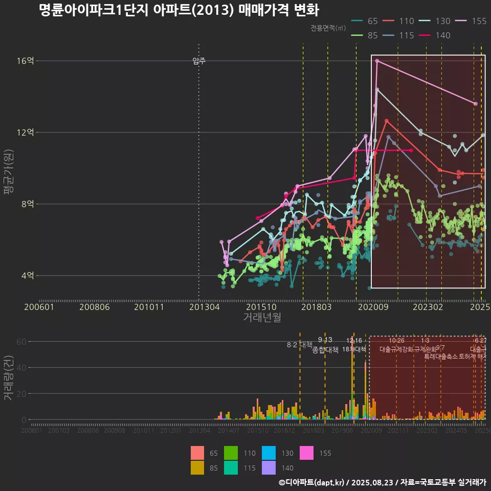Click 200806 on the price chart axis

95,307
